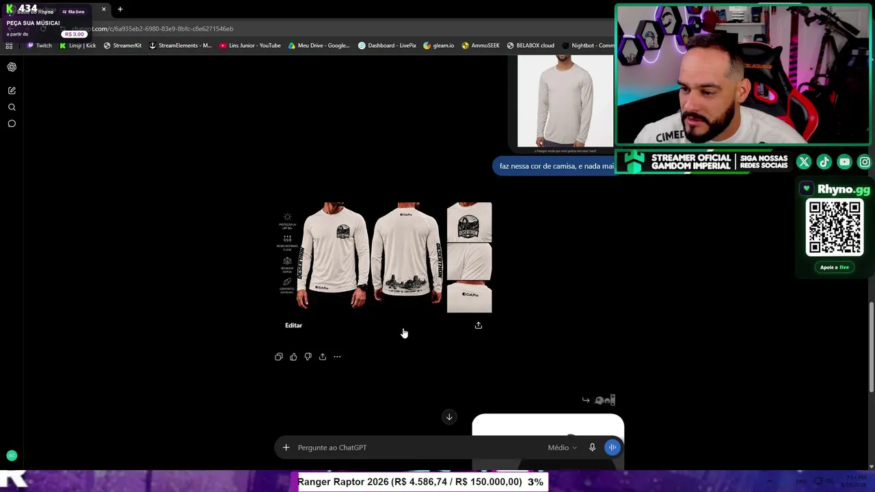Click the TikTok icon in the stream overlay
This screenshot has height=492, width=875.
tap(824, 162)
